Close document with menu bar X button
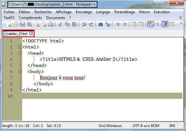This screenshot has width=186, height=131. [180, 18]
